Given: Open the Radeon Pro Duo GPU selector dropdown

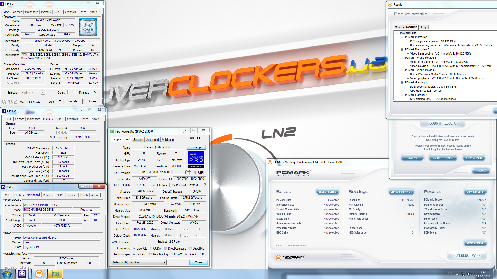Looking at the screenshot, I should (138, 262).
